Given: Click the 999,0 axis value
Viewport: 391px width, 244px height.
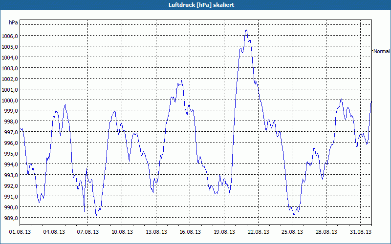Looking at the screenshot, I should tap(11, 111).
